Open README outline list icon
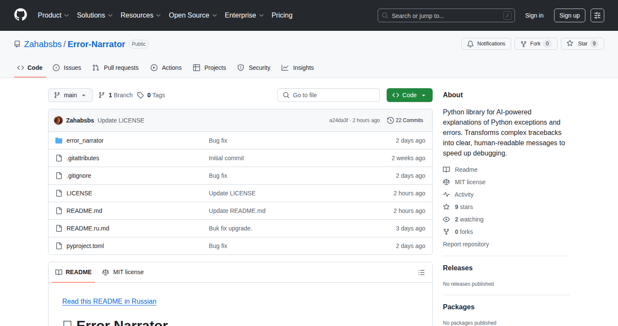The height and width of the screenshot is (326, 618). click(421, 272)
